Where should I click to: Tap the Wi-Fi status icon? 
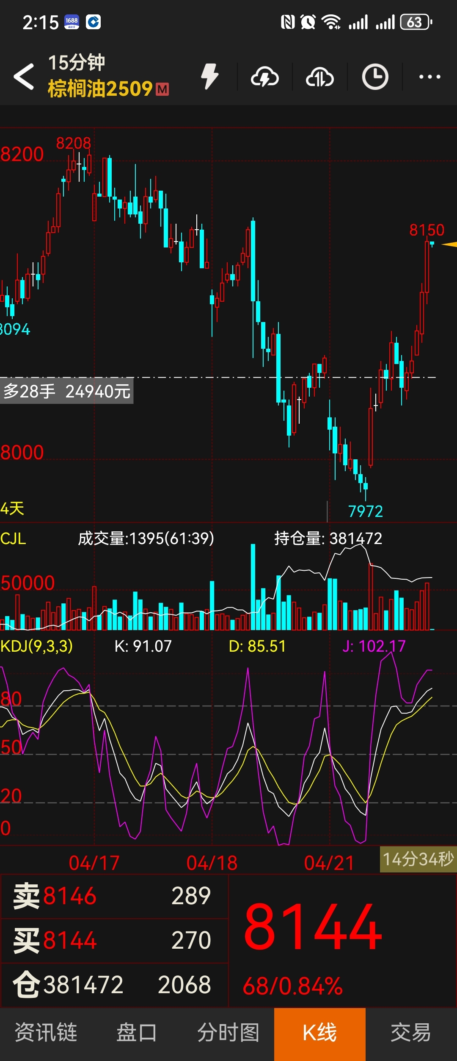tap(331, 22)
